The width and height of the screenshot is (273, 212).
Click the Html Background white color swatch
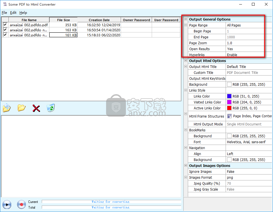229,84
